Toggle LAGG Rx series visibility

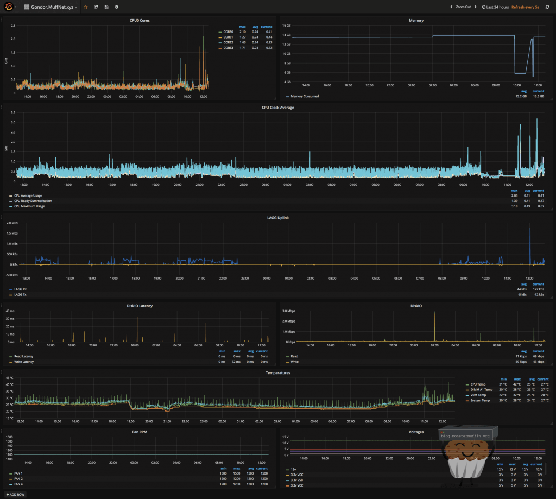[20, 289]
